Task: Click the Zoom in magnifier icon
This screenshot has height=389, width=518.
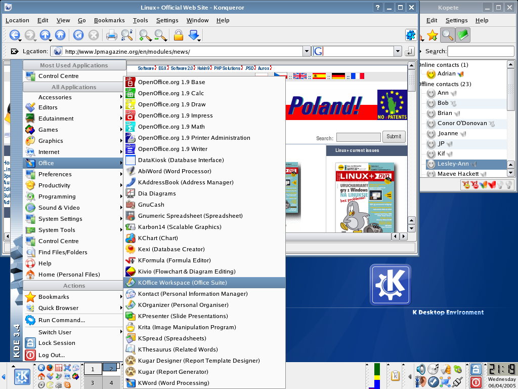Action: coord(145,35)
